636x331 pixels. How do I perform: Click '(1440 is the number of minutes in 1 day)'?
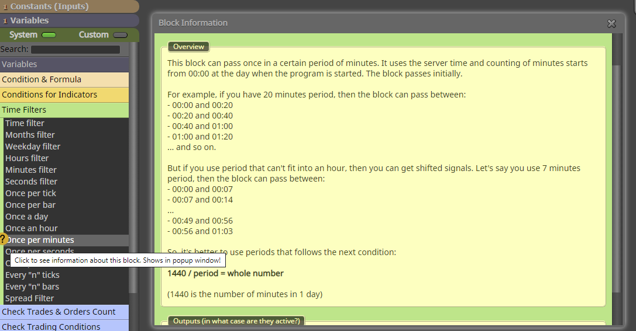(x=245, y=295)
